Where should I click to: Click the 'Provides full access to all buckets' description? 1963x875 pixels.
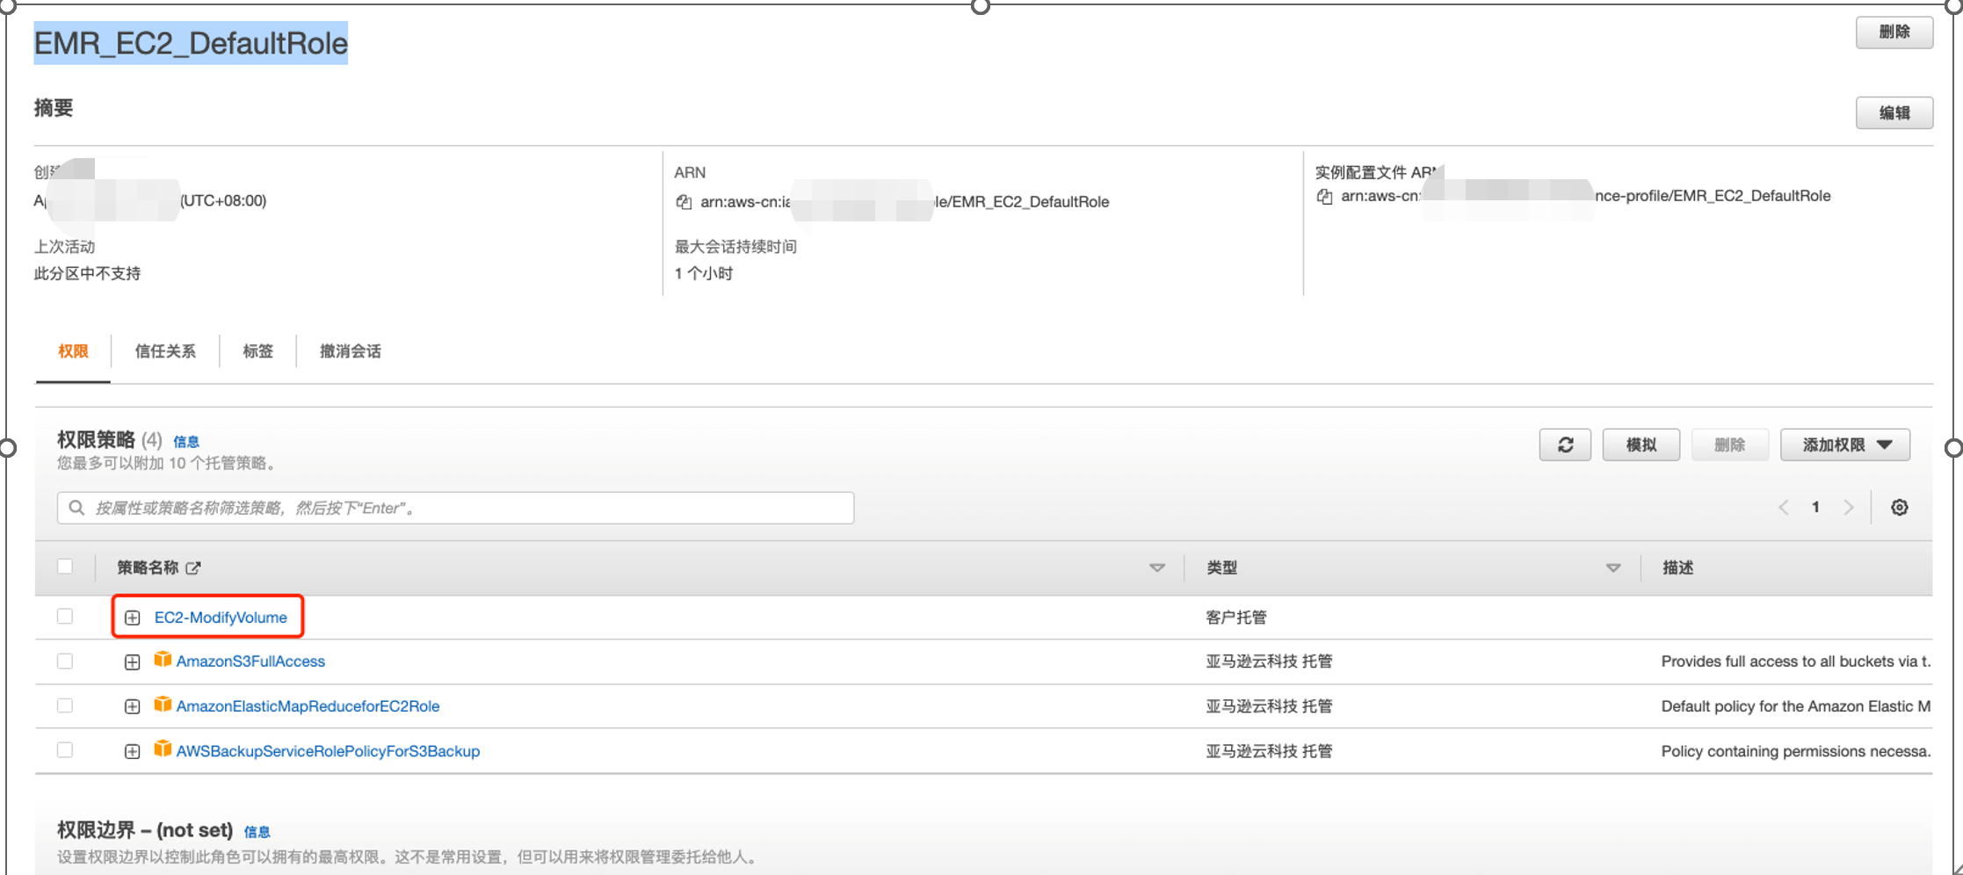coord(1795,662)
